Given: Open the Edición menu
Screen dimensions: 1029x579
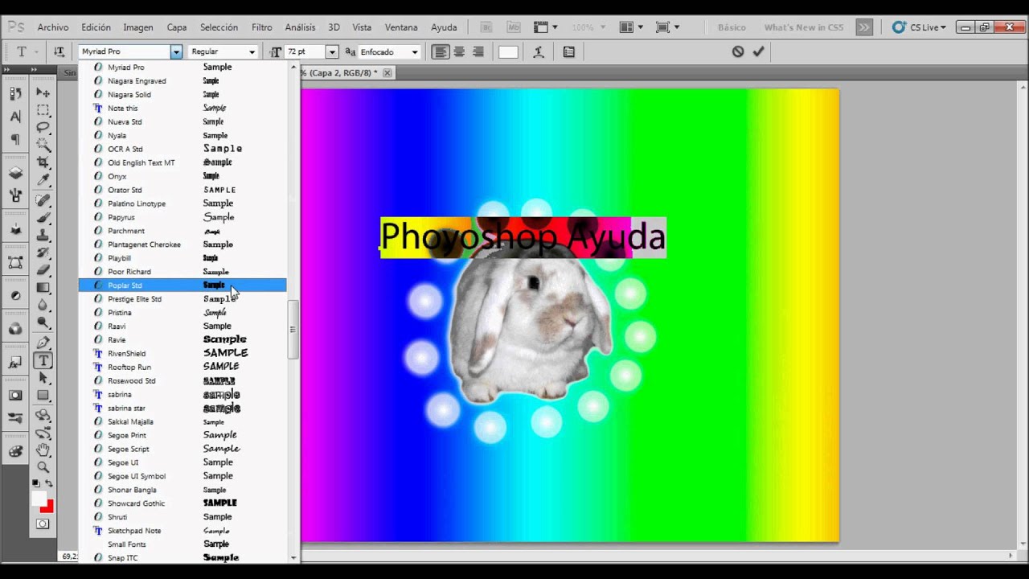Looking at the screenshot, I should [x=96, y=27].
